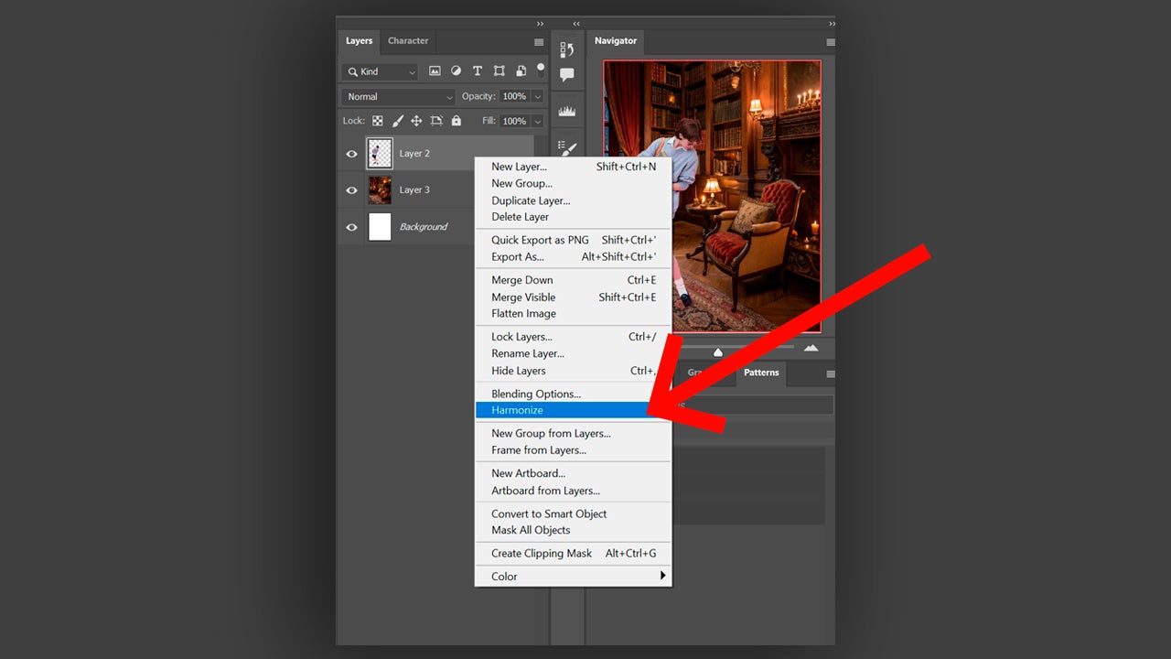Filter to show adjustment layers only
Viewport: 1171px width, 659px height.
click(x=457, y=71)
